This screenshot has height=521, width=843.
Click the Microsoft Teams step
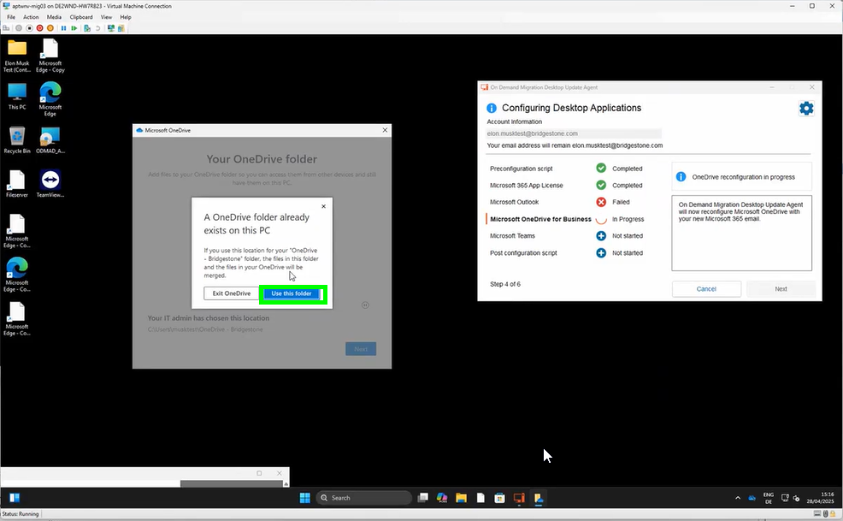(x=512, y=236)
